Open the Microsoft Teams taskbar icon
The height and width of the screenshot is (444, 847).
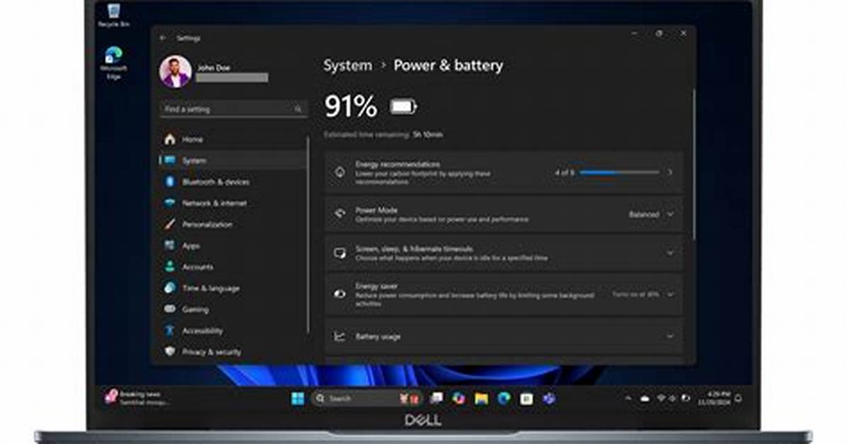click(x=550, y=399)
